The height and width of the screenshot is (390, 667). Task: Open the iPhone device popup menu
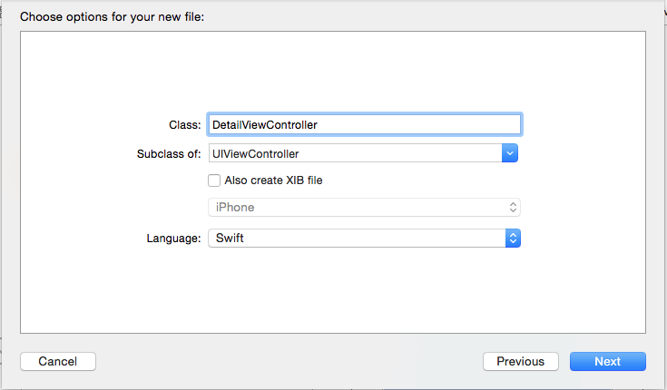[363, 208]
